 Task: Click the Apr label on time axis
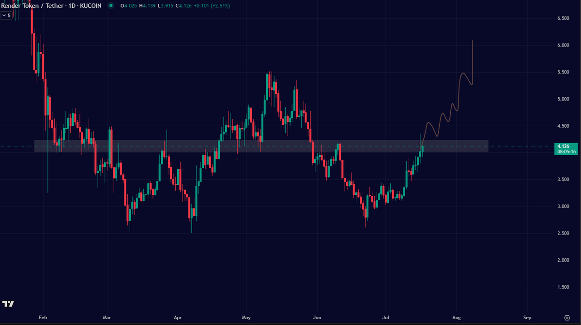(x=177, y=318)
